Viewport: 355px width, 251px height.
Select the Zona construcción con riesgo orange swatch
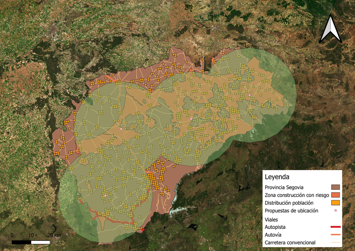[335, 195]
